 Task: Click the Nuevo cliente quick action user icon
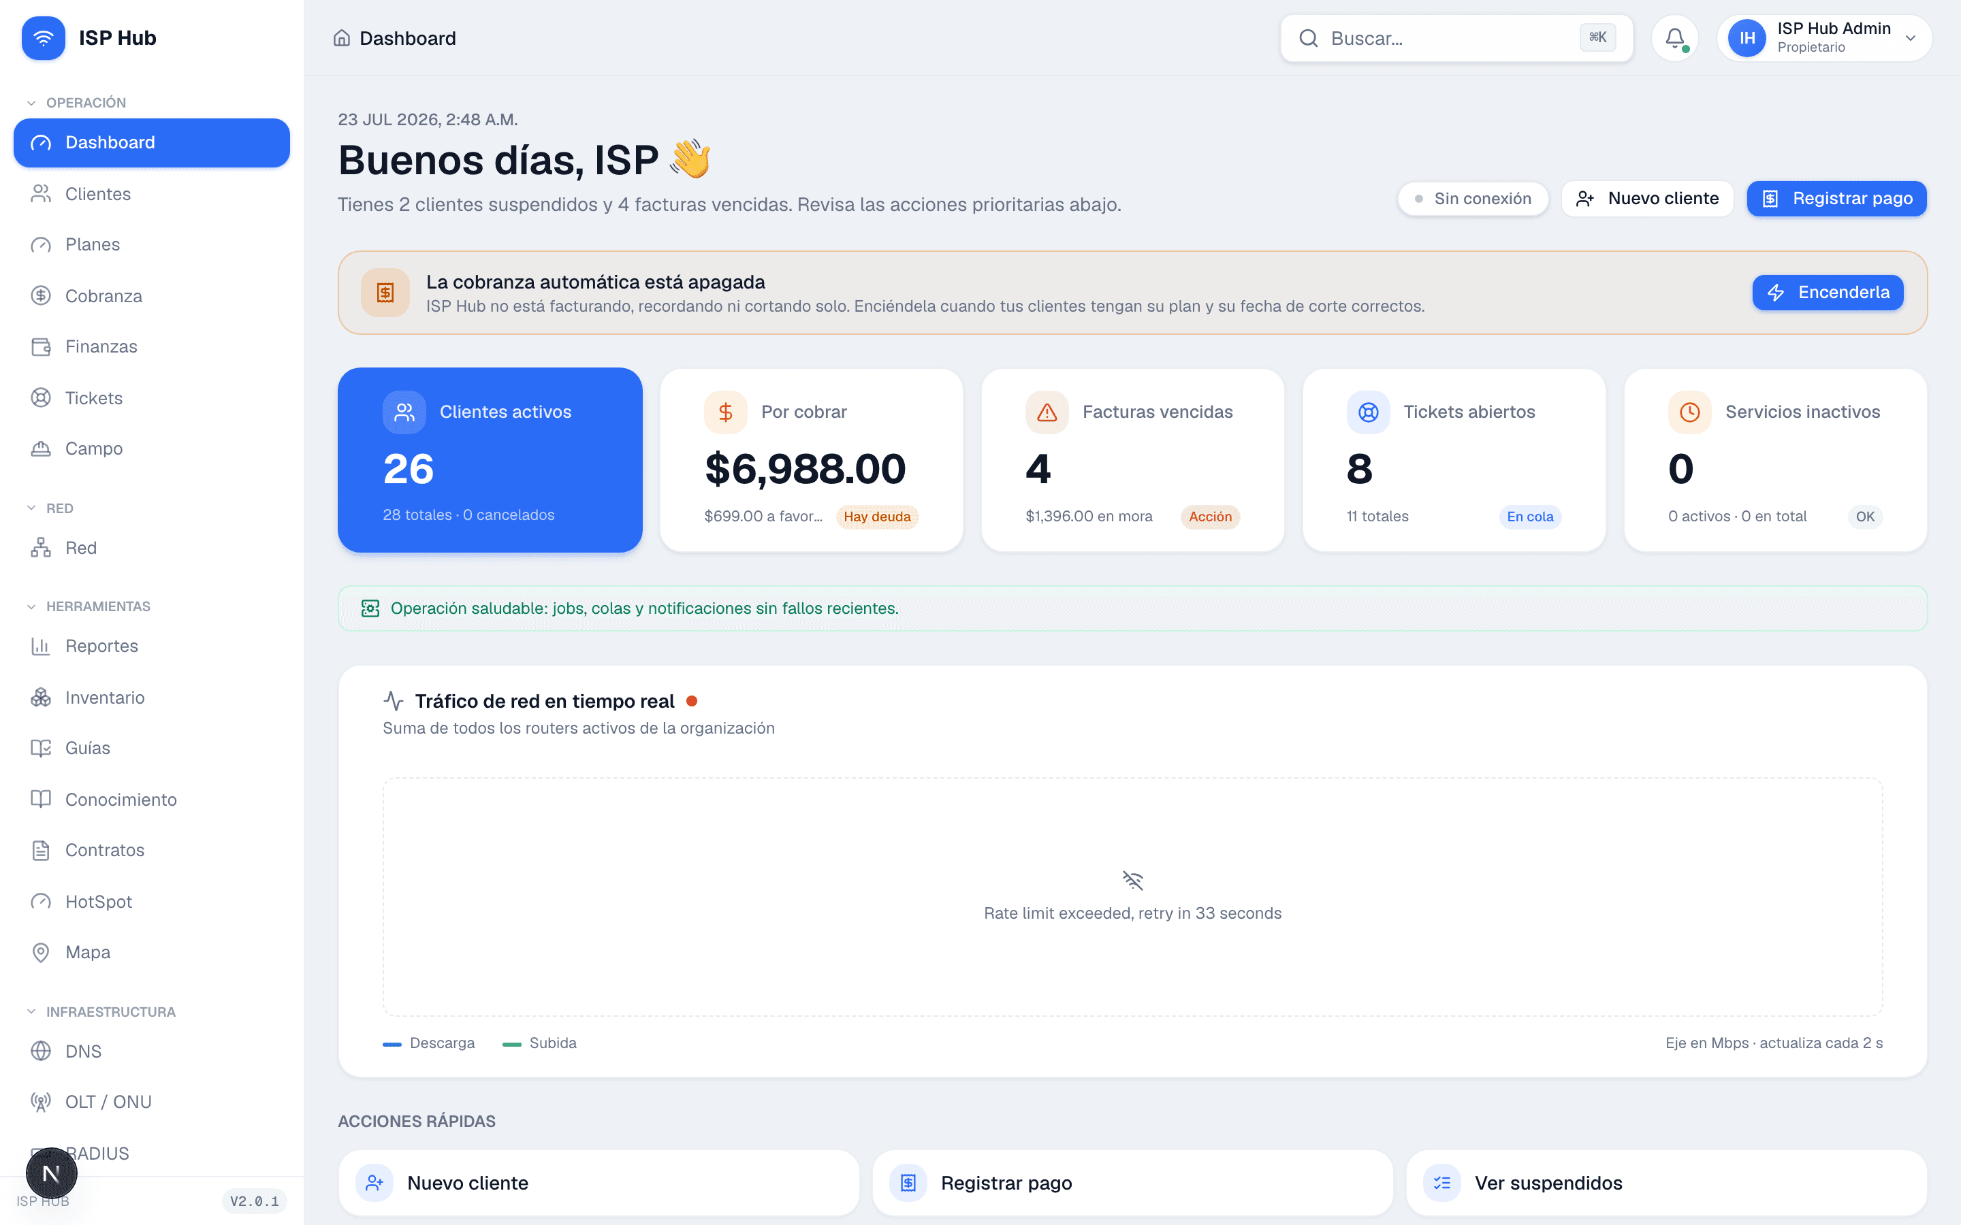click(374, 1183)
